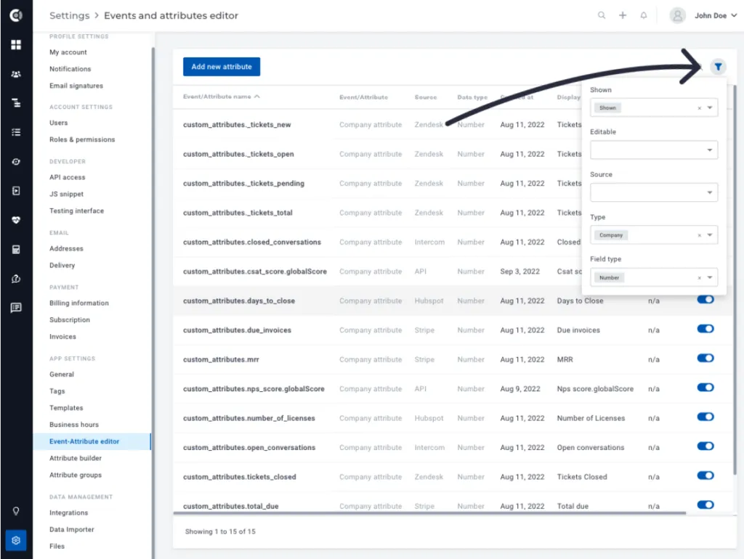The width and height of the screenshot is (744, 559).
Task: Click the lightbulb icon in the left rail
Action: point(16,510)
